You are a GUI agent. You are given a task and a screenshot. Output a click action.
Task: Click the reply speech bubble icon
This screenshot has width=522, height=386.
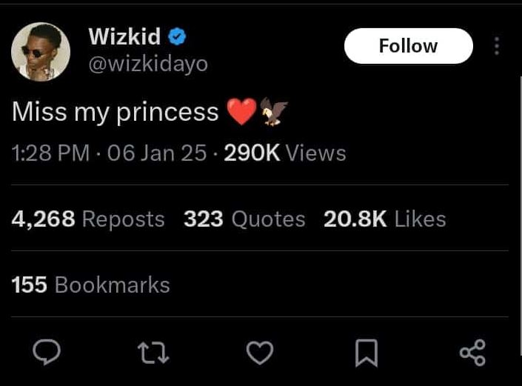coord(47,353)
